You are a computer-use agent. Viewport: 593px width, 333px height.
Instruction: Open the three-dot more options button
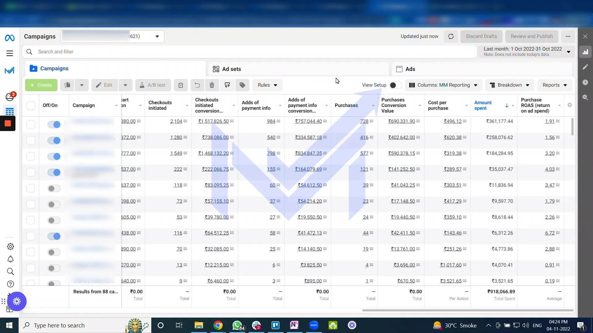568,36
